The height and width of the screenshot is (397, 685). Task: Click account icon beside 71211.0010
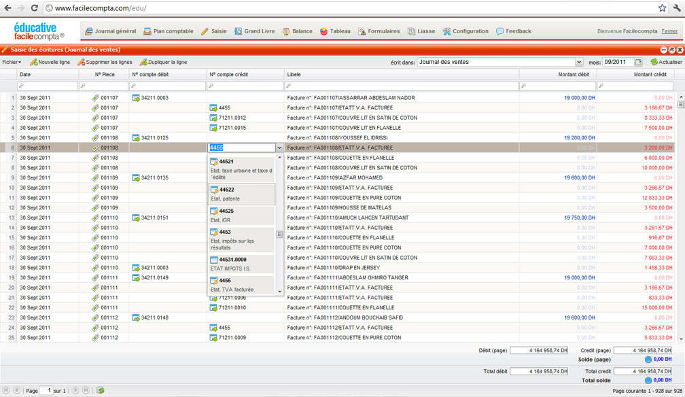pyautogui.click(x=213, y=308)
